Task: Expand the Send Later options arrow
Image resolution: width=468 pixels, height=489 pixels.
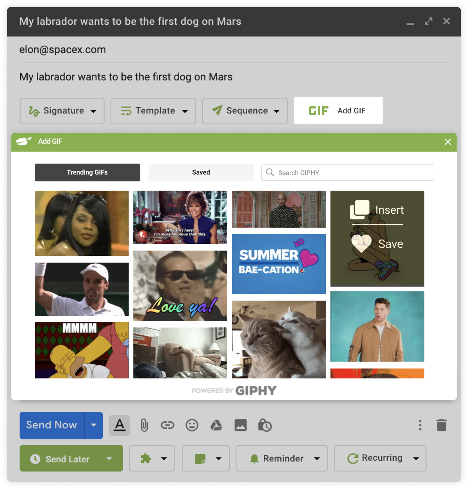Action: point(109,458)
